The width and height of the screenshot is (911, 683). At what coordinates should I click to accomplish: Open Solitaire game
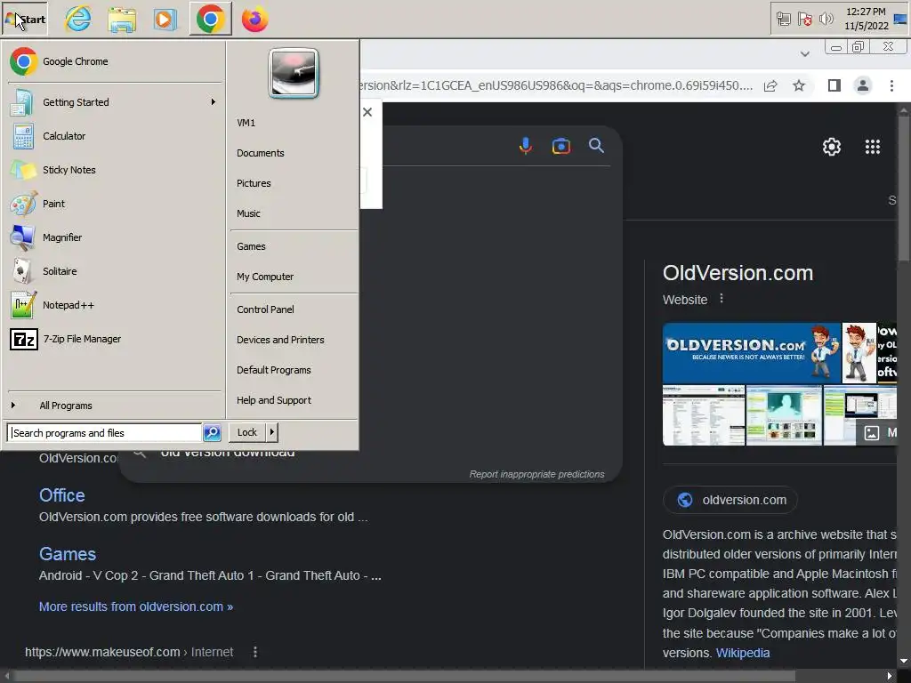click(114, 271)
